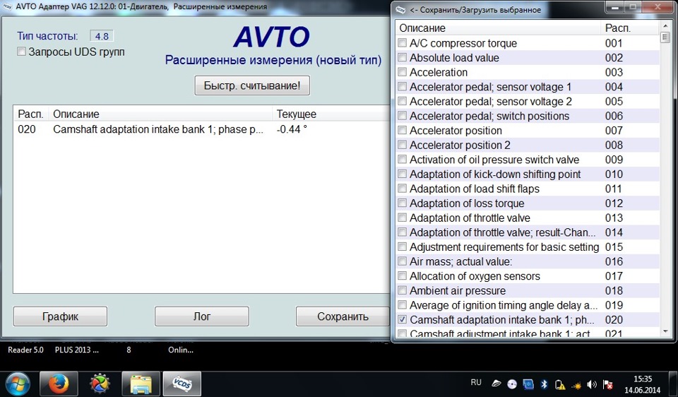
Task: Open volume speaker tray icon
Action: (x=592, y=384)
